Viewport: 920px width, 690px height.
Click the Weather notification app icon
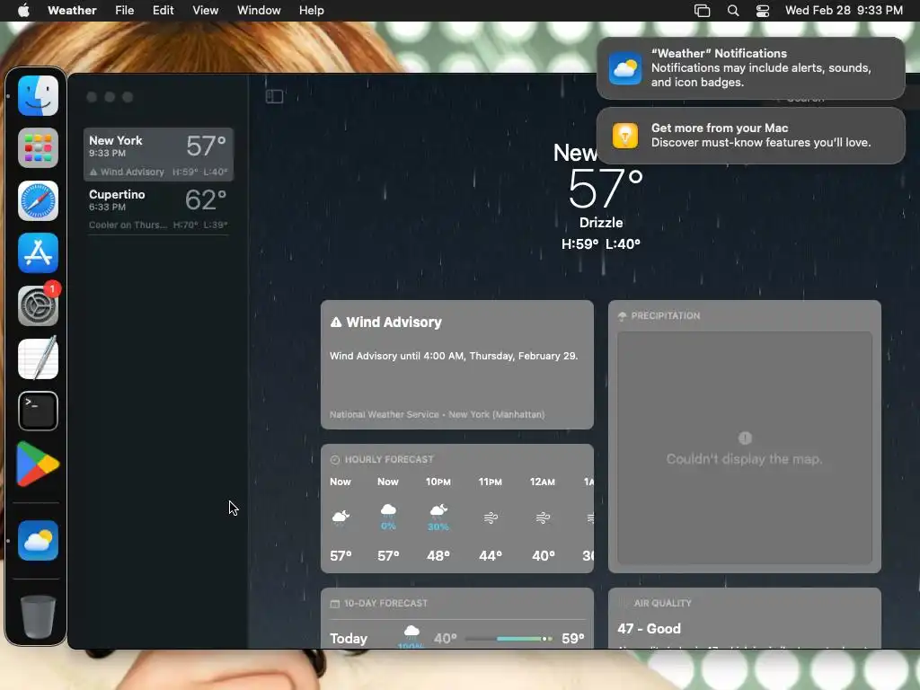click(x=625, y=68)
